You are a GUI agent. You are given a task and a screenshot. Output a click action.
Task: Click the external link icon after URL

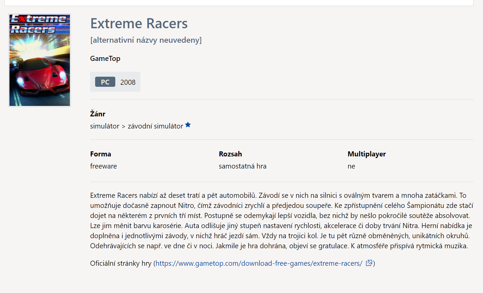tap(369, 263)
